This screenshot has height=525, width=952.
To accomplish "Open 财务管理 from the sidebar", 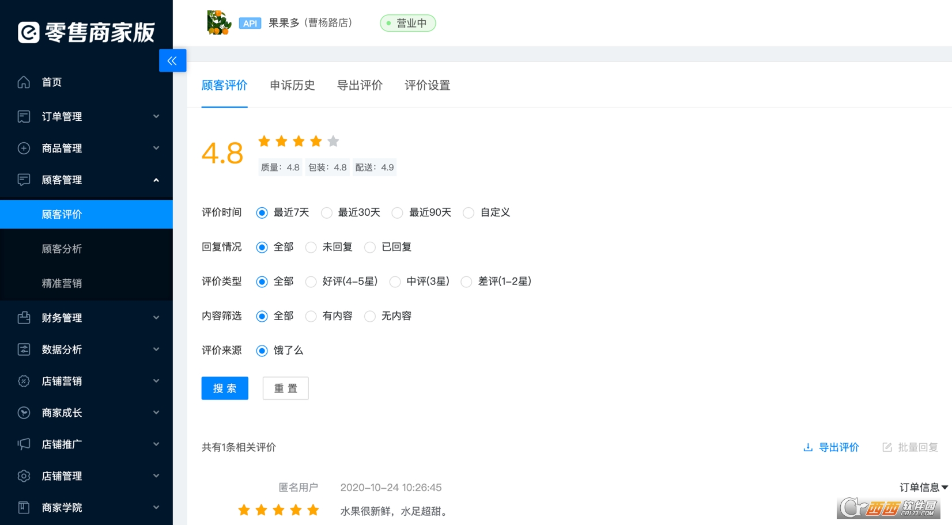I will click(23, 317).
